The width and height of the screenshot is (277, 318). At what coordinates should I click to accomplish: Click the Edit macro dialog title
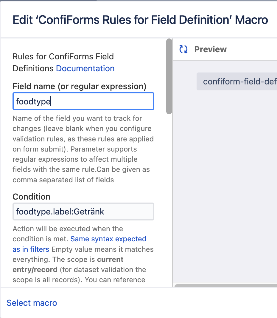tap(140, 20)
